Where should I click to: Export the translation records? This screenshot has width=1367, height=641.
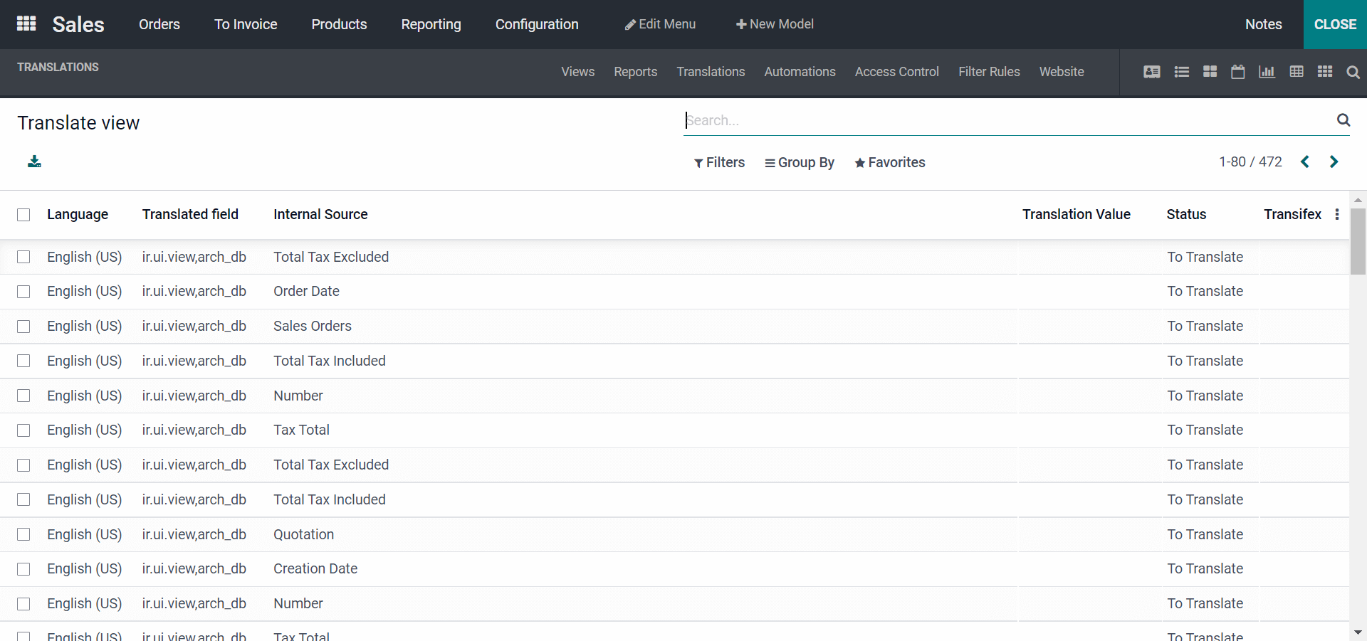click(x=34, y=161)
